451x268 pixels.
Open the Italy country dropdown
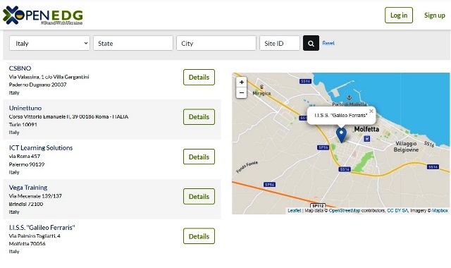click(x=49, y=43)
